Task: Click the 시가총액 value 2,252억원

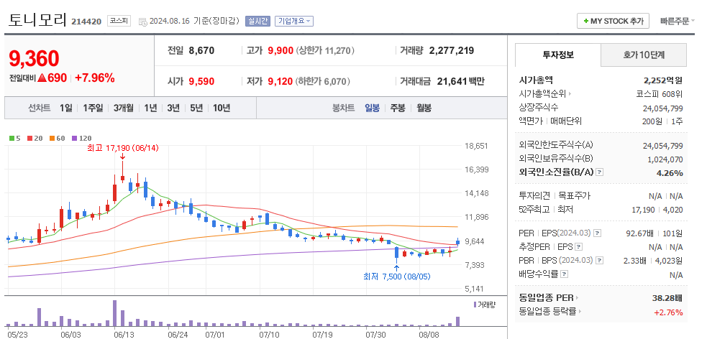Action: point(663,80)
